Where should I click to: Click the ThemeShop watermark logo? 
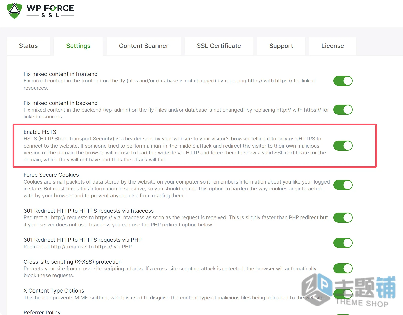pos(349,290)
